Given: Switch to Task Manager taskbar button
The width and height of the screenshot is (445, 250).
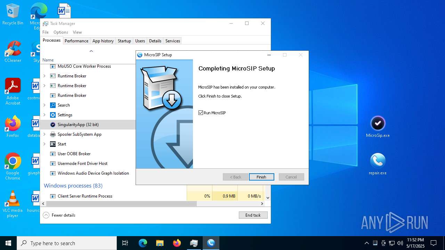Looking at the screenshot, I should [x=194, y=243].
